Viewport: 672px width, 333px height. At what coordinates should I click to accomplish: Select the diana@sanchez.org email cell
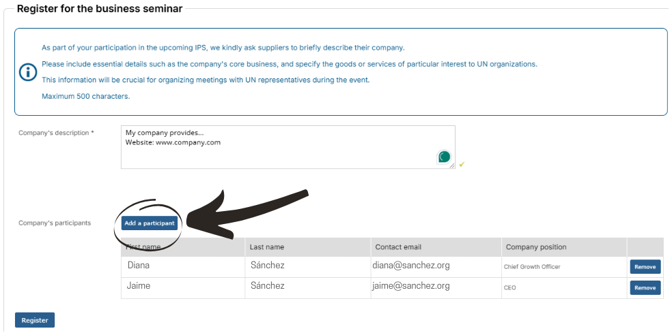point(436,267)
